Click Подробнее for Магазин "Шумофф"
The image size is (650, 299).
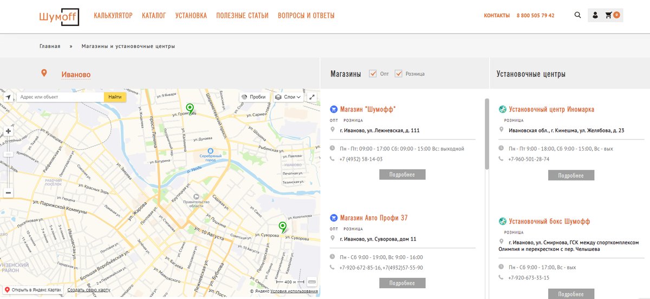402,174
